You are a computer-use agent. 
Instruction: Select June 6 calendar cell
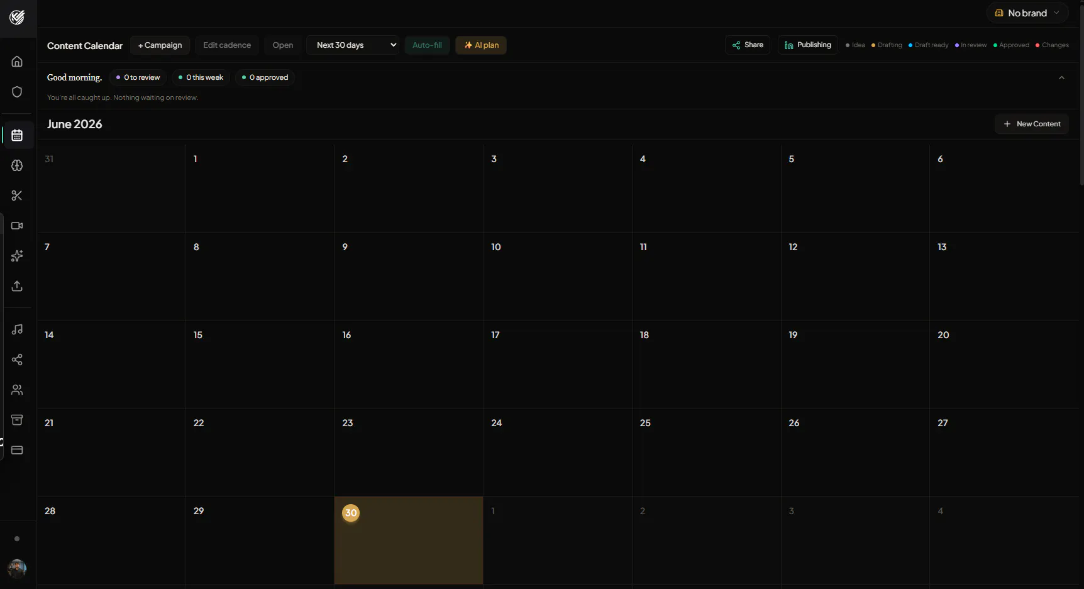click(1004, 188)
